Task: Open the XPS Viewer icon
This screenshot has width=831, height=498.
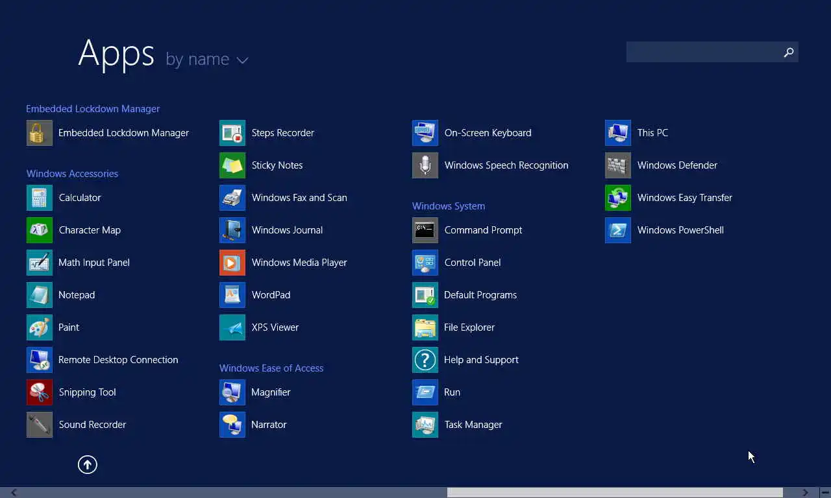Action: 232,327
